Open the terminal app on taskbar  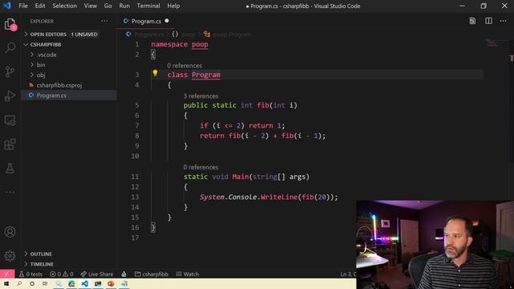coord(98,283)
